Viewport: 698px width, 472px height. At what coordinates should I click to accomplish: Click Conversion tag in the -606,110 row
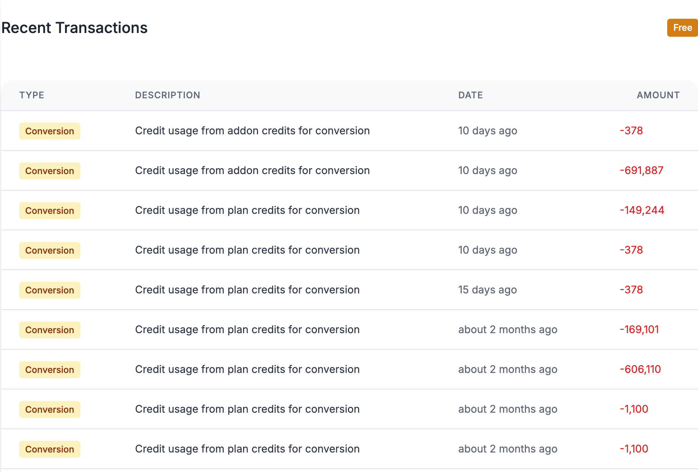pos(50,370)
